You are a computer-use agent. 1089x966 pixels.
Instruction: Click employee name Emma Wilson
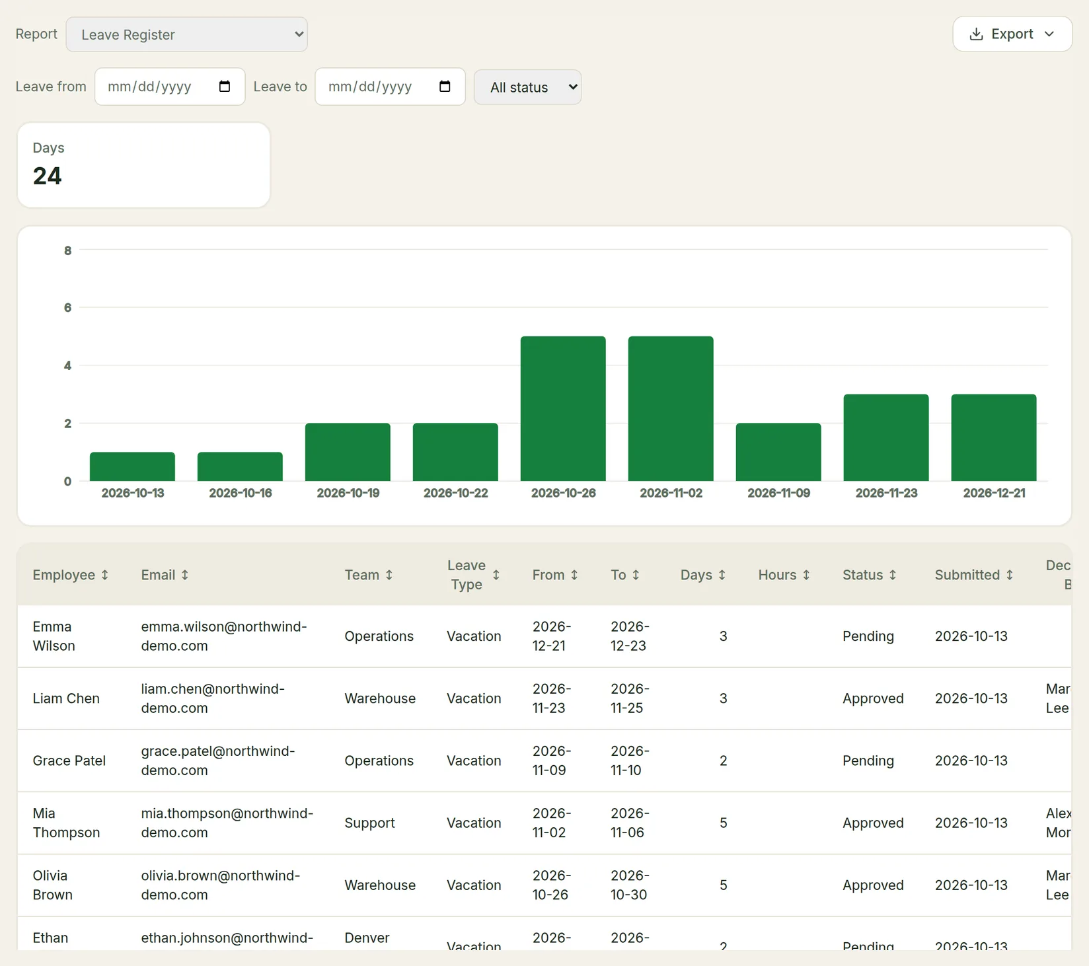pyautogui.click(x=54, y=636)
